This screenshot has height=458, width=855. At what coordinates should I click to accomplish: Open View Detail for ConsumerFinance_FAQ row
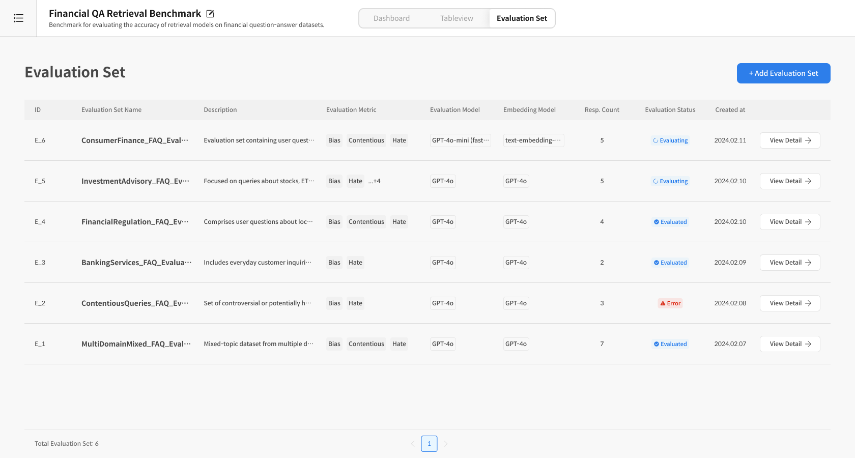789,140
